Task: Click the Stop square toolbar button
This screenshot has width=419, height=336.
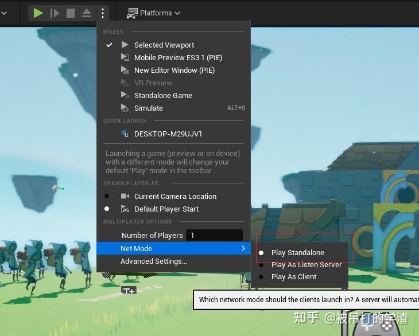Action: (x=71, y=13)
